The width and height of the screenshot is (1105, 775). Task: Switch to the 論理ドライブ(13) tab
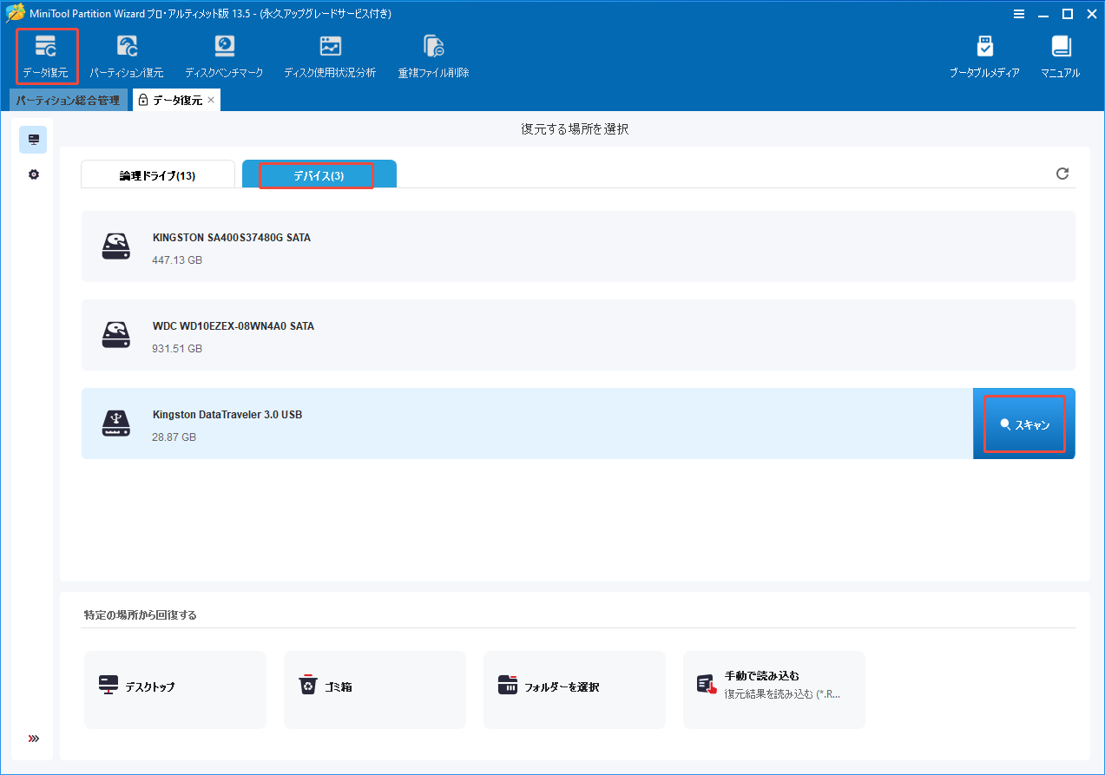pos(157,174)
